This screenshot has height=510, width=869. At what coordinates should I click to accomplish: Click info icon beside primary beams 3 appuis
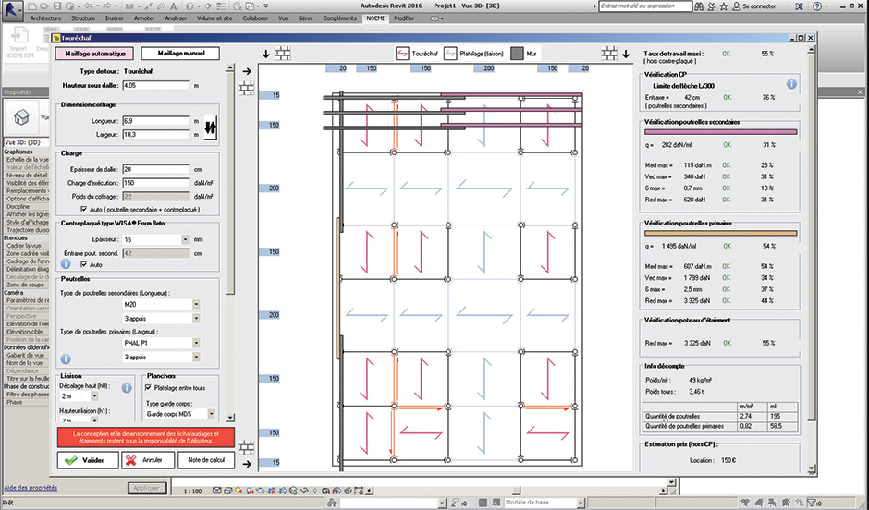tap(66, 358)
